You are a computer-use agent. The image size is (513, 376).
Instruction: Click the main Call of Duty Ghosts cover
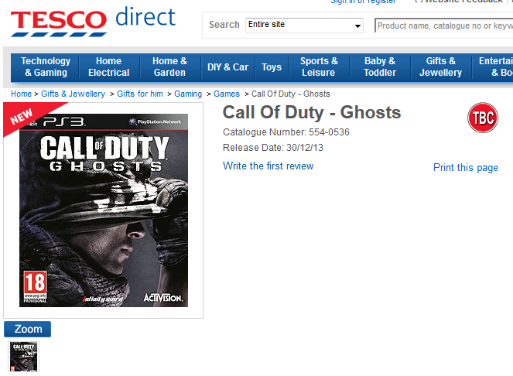(104, 210)
